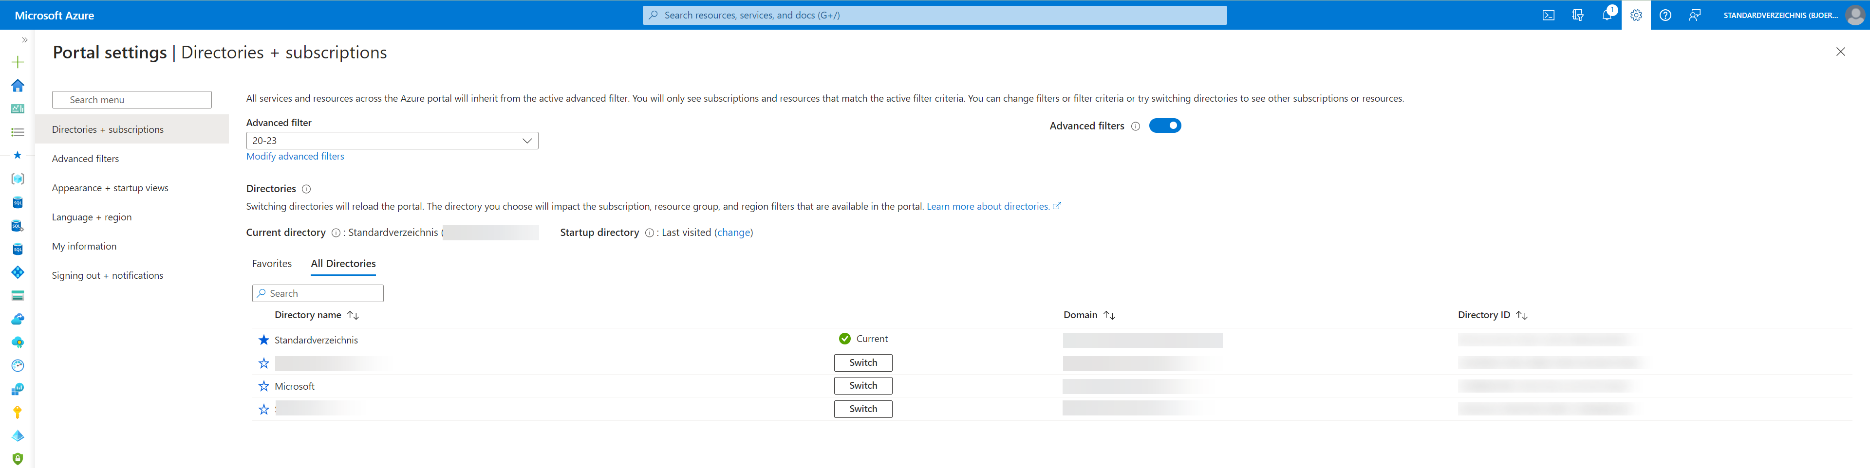Open the Modify advanced filters link
The width and height of the screenshot is (1870, 468).
295,156
